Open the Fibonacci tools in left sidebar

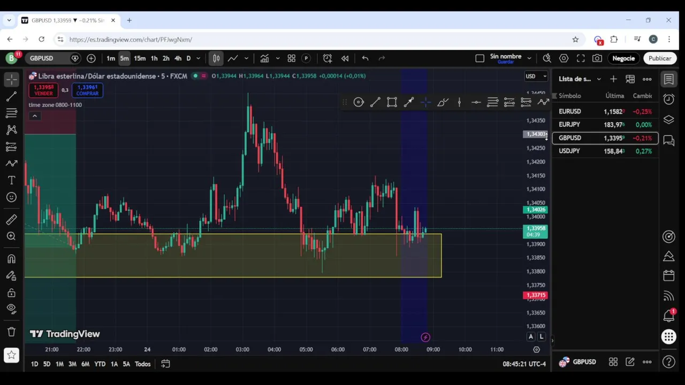click(x=11, y=113)
